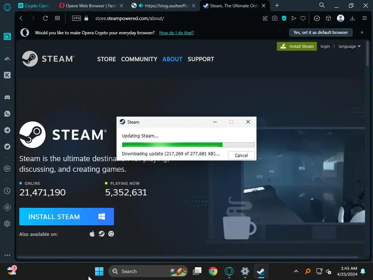Open the Discord sidebar messenger icon
Viewport: 373px width, 280px height.
tap(7, 97)
